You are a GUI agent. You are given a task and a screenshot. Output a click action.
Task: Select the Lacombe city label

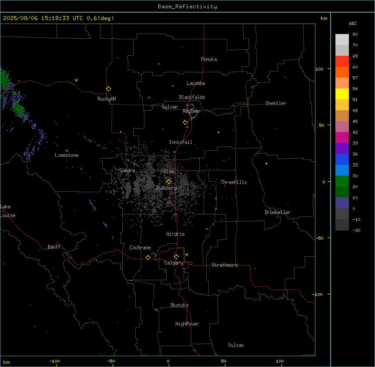click(196, 83)
